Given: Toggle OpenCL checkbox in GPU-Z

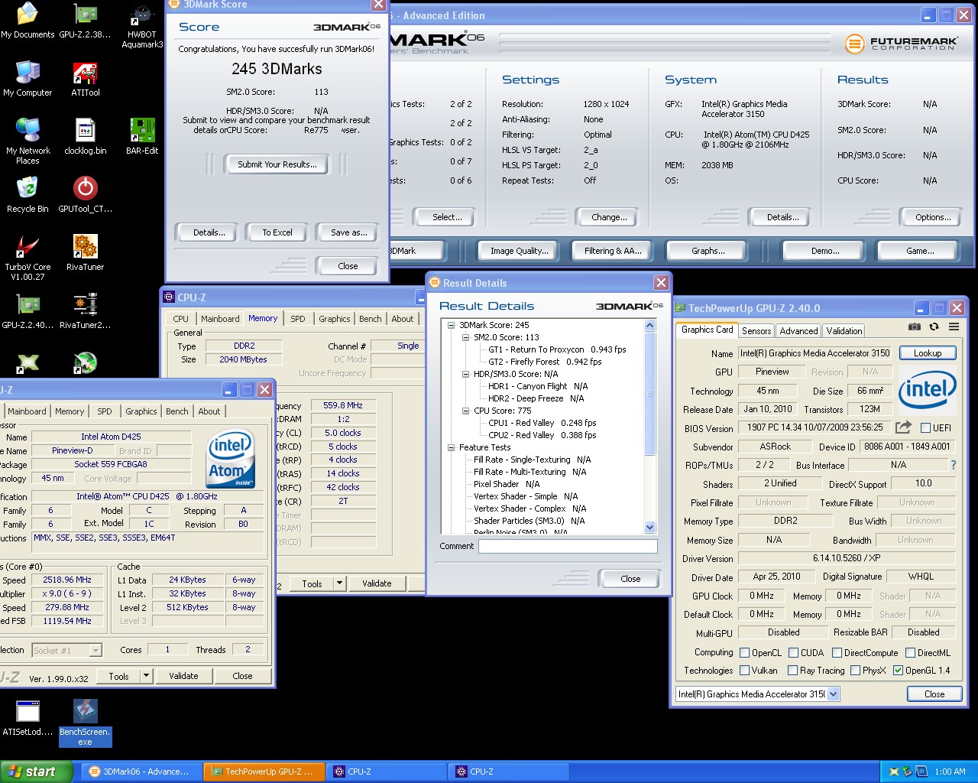Looking at the screenshot, I should click(x=744, y=653).
